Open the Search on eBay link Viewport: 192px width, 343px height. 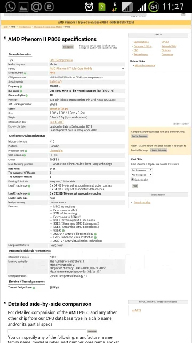pyautogui.click(x=142, y=203)
